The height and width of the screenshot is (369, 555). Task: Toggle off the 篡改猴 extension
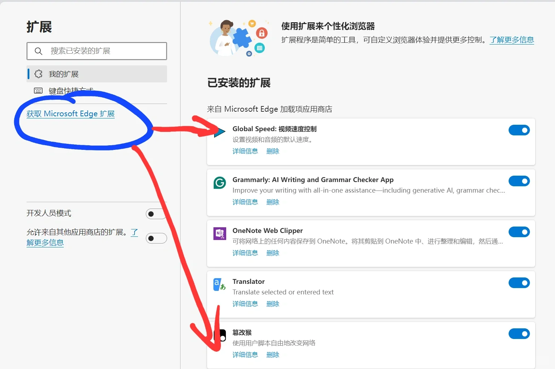[519, 334]
